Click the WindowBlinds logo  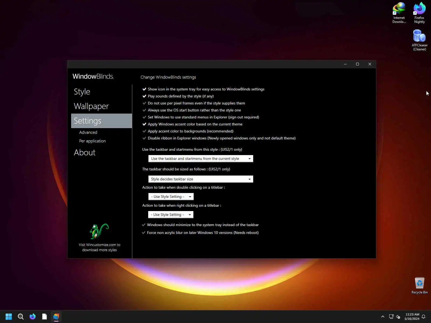(93, 76)
